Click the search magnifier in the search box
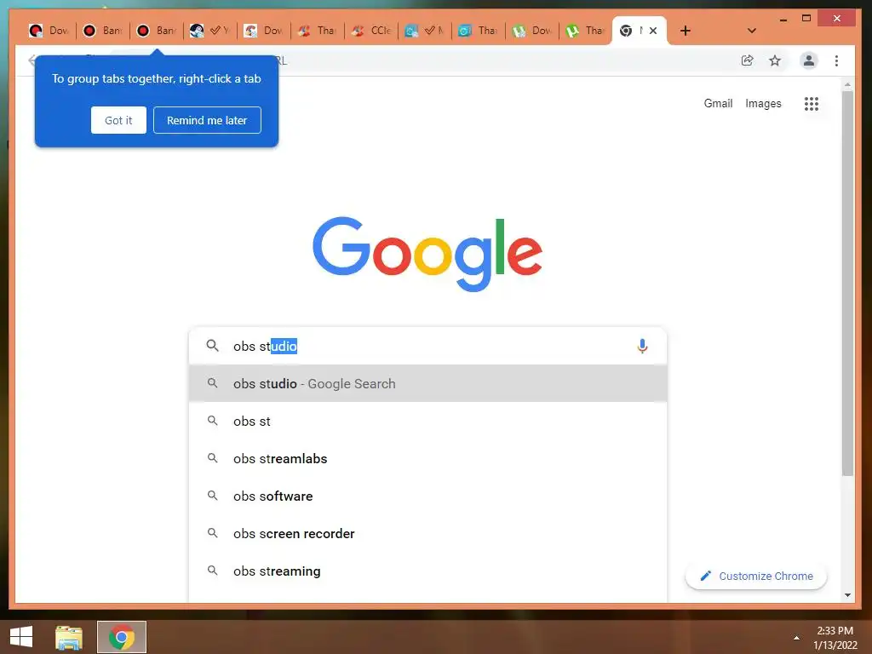Screen dimensions: 872x654 (x=212, y=346)
